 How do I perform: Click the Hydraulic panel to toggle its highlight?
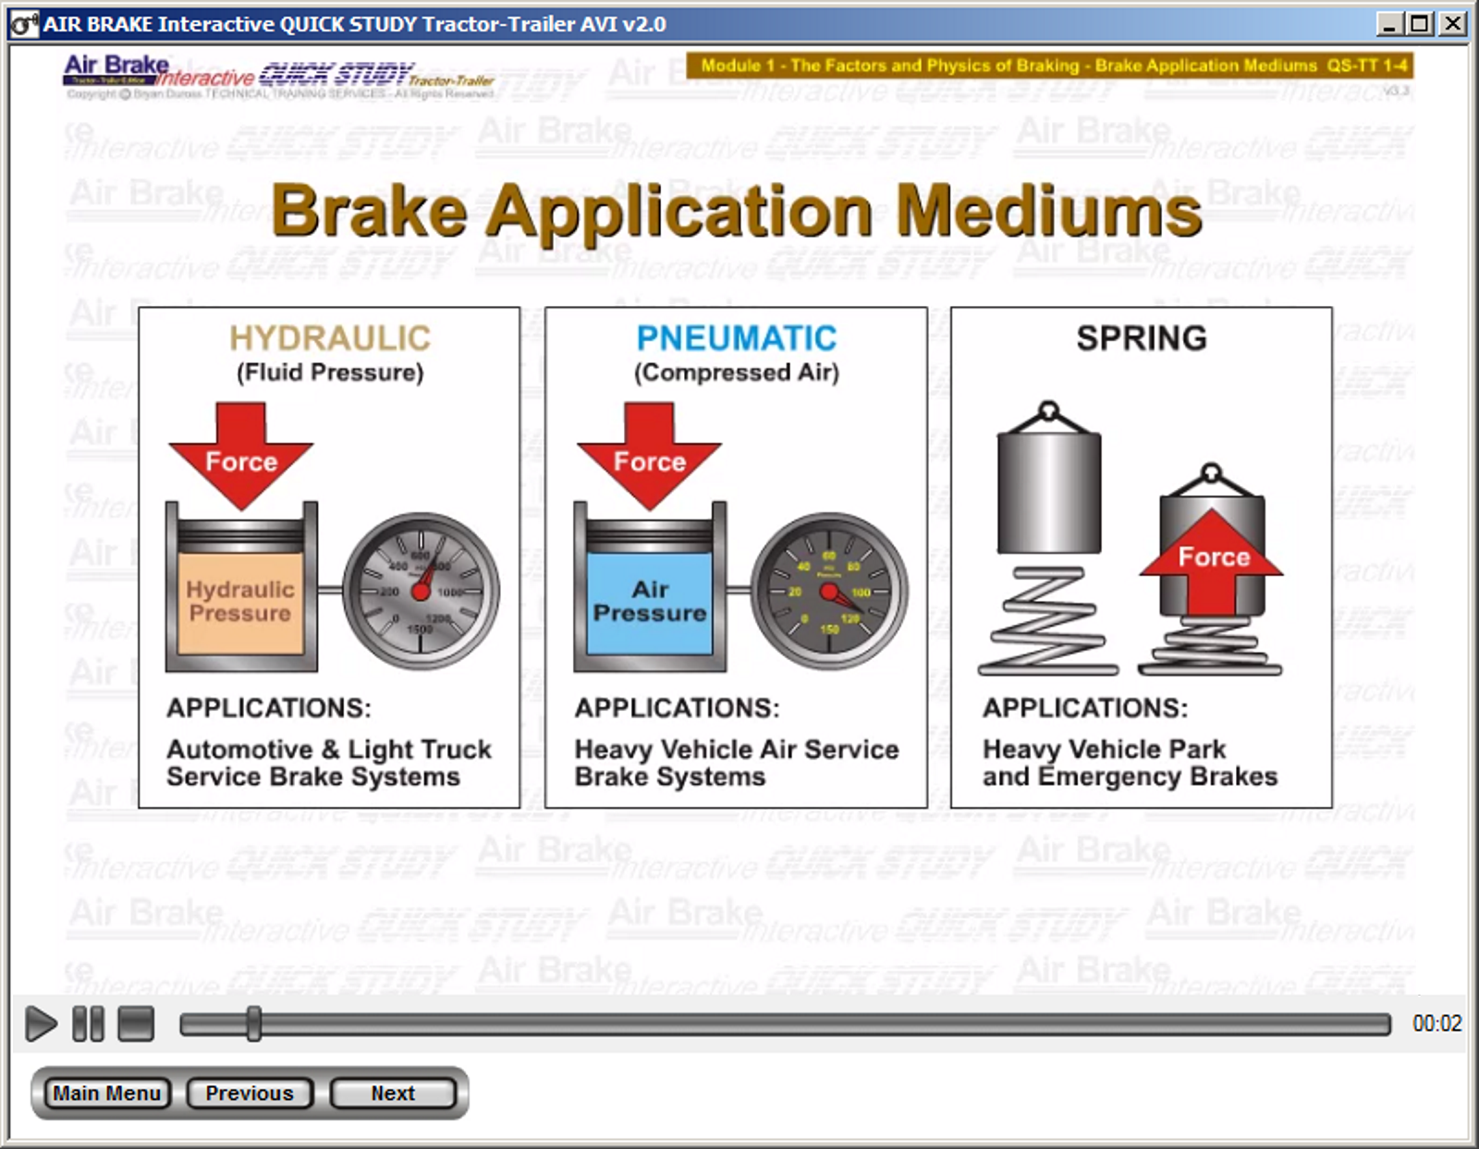(330, 558)
